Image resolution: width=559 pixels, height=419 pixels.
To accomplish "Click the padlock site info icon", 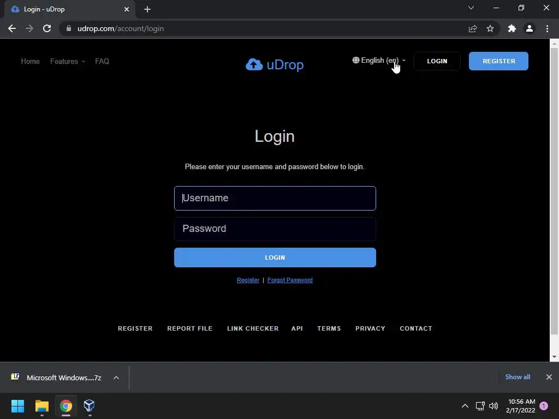I will click(69, 28).
